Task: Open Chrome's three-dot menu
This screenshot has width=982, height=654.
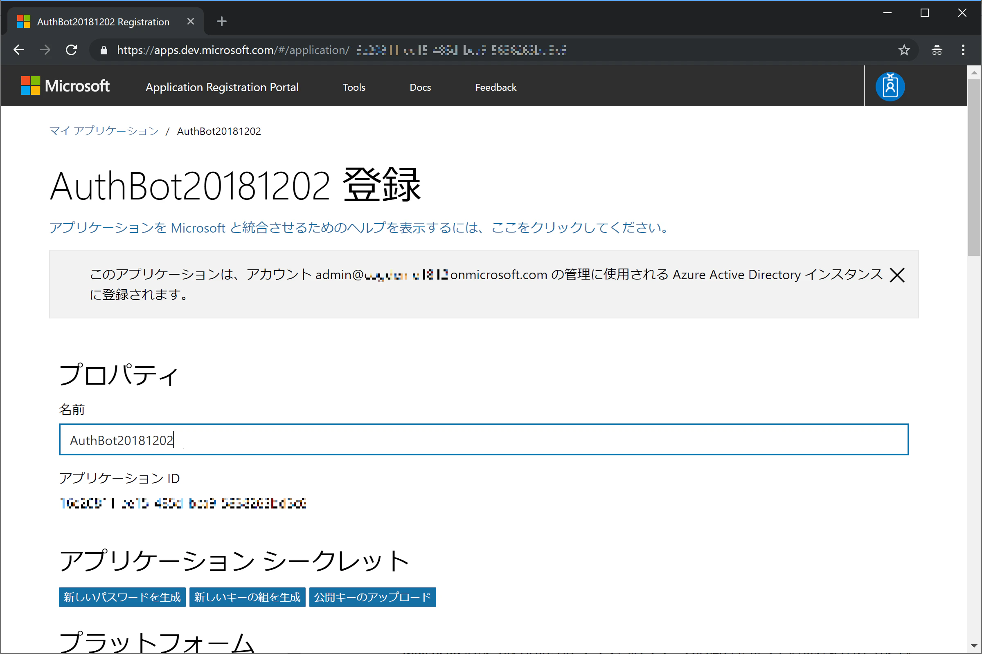Action: coord(963,50)
